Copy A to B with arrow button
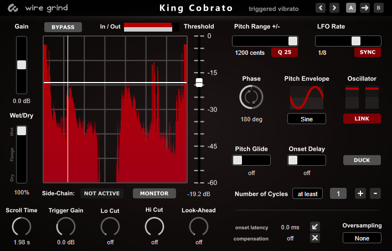The image size is (392, 251). point(365,8)
